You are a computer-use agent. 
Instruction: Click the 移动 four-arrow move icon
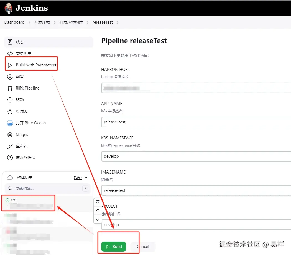10,100
